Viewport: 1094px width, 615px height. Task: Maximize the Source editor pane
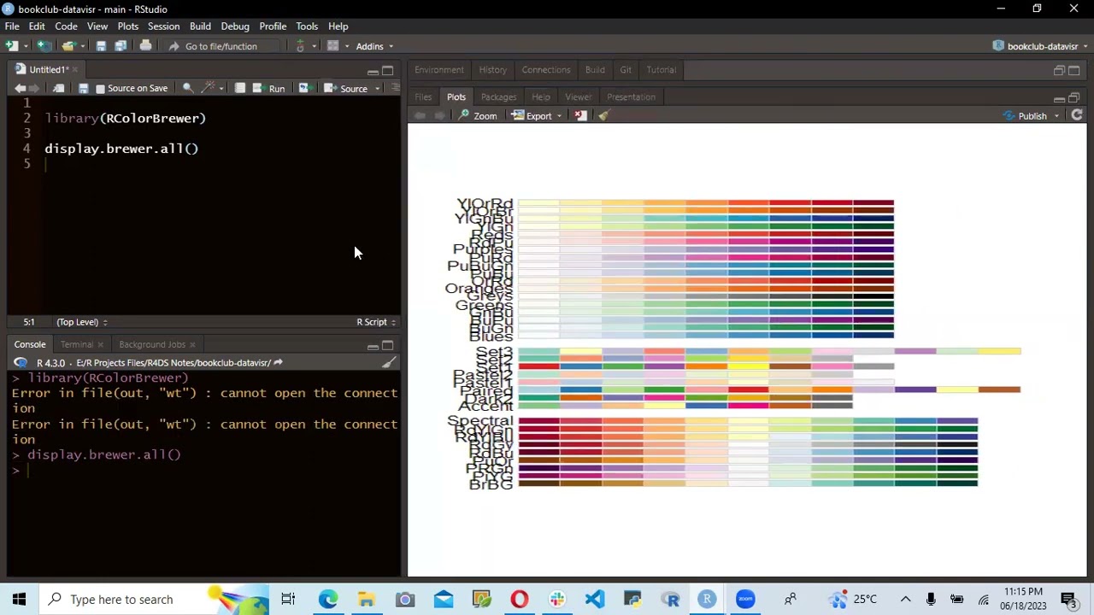point(388,70)
